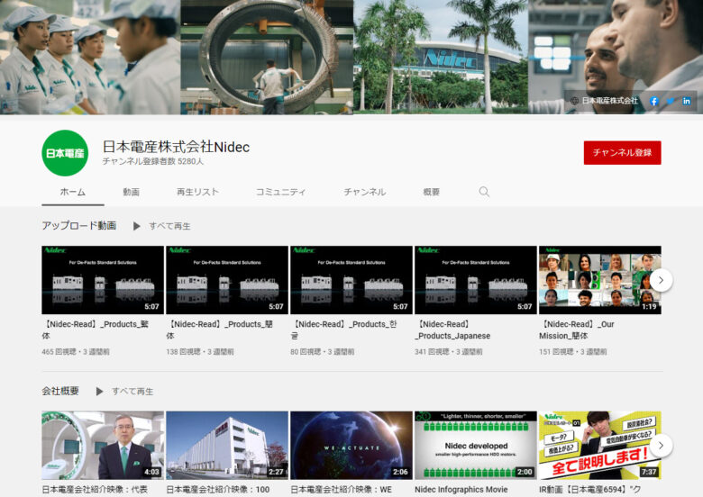703x497 pixels.
Task: Open thumbnail of Products video with 465 views
Action: (x=103, y=280)
